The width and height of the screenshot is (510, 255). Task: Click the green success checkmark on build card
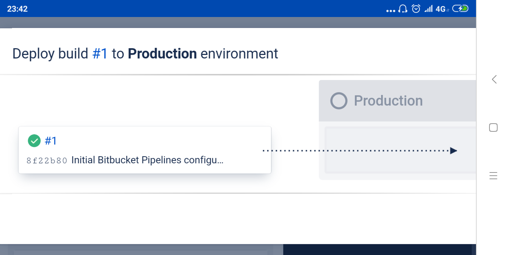34,141
